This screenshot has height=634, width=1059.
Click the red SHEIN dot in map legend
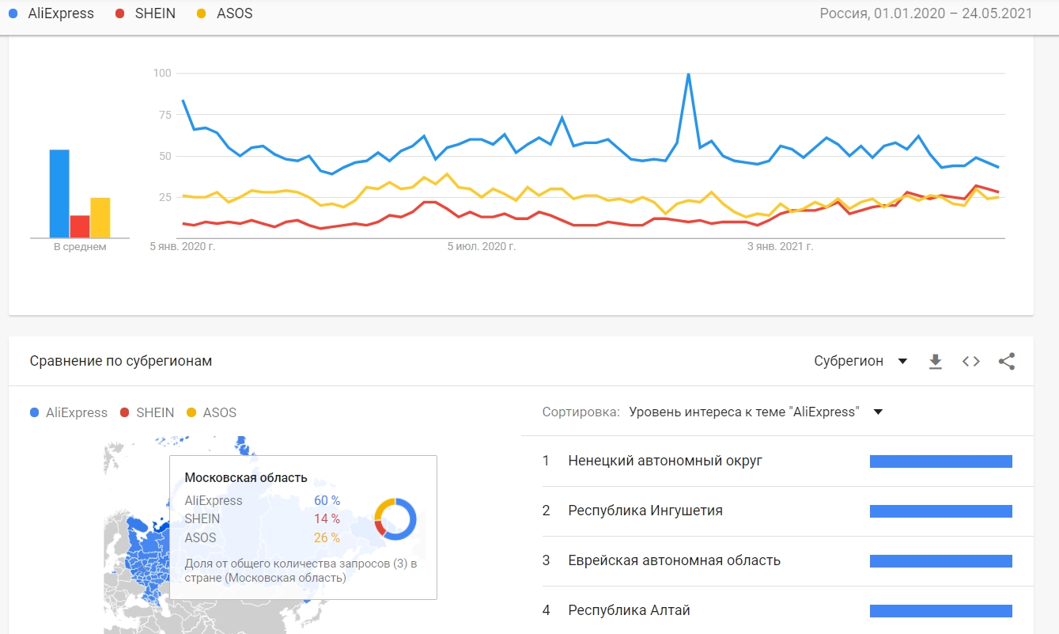(124, 412)
